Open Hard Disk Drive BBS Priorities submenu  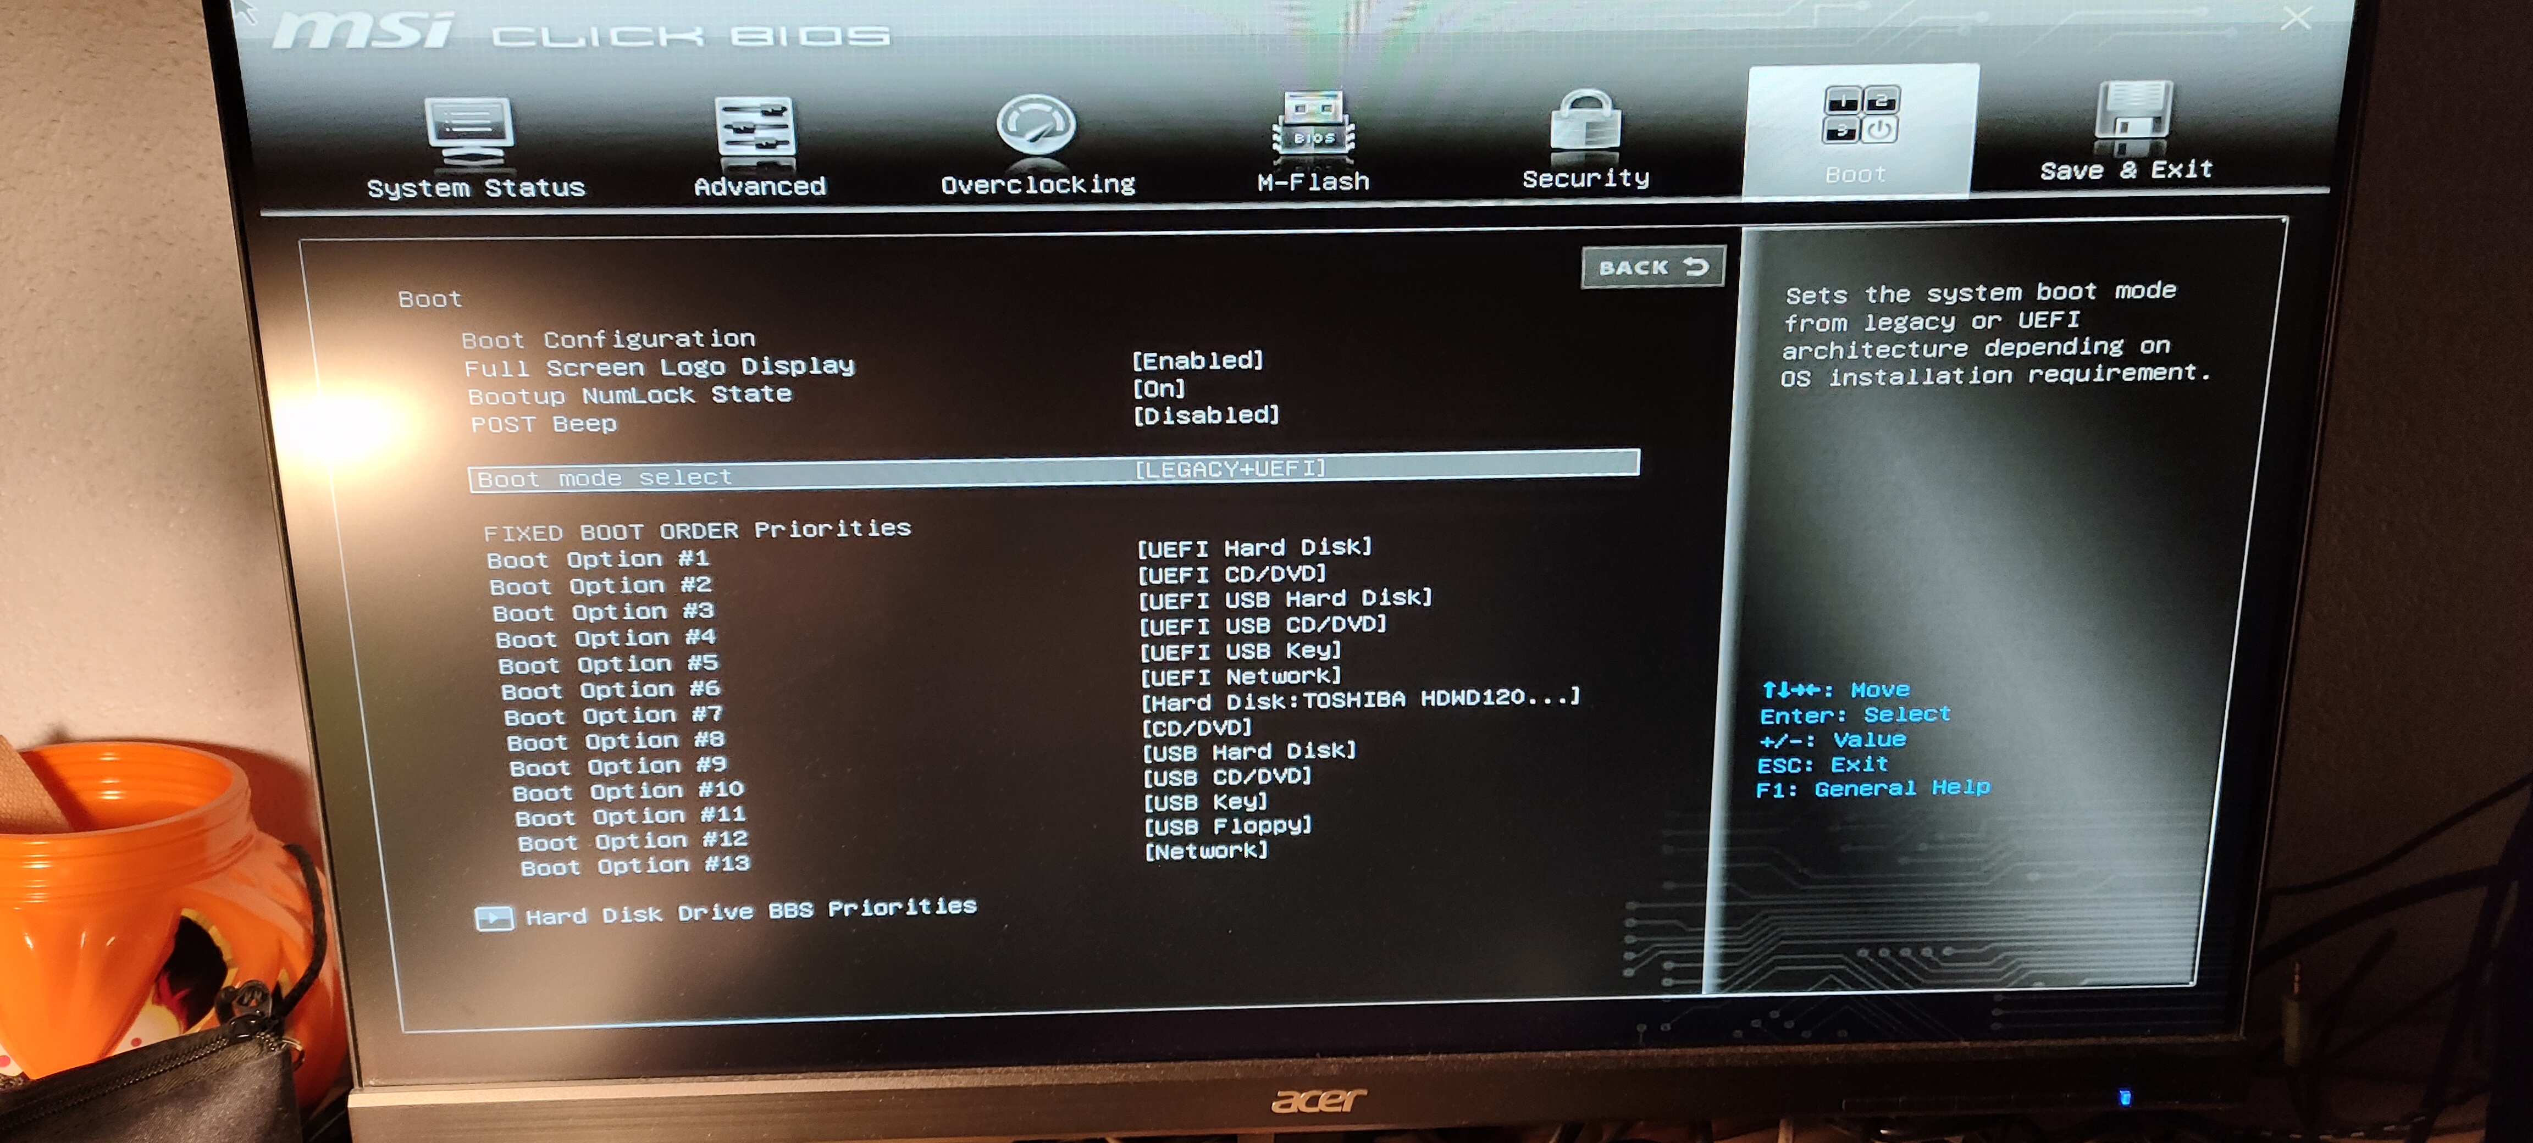750,910
